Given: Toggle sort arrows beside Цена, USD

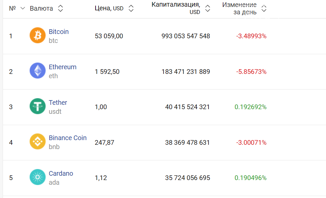Looking at the screenshot, I should 131,8.
